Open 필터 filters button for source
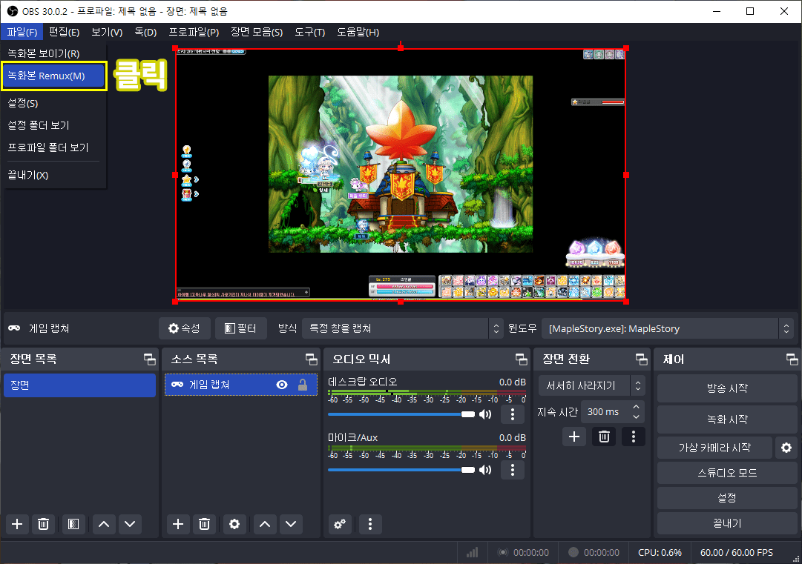802x564 pixels. tap(241, 328)
